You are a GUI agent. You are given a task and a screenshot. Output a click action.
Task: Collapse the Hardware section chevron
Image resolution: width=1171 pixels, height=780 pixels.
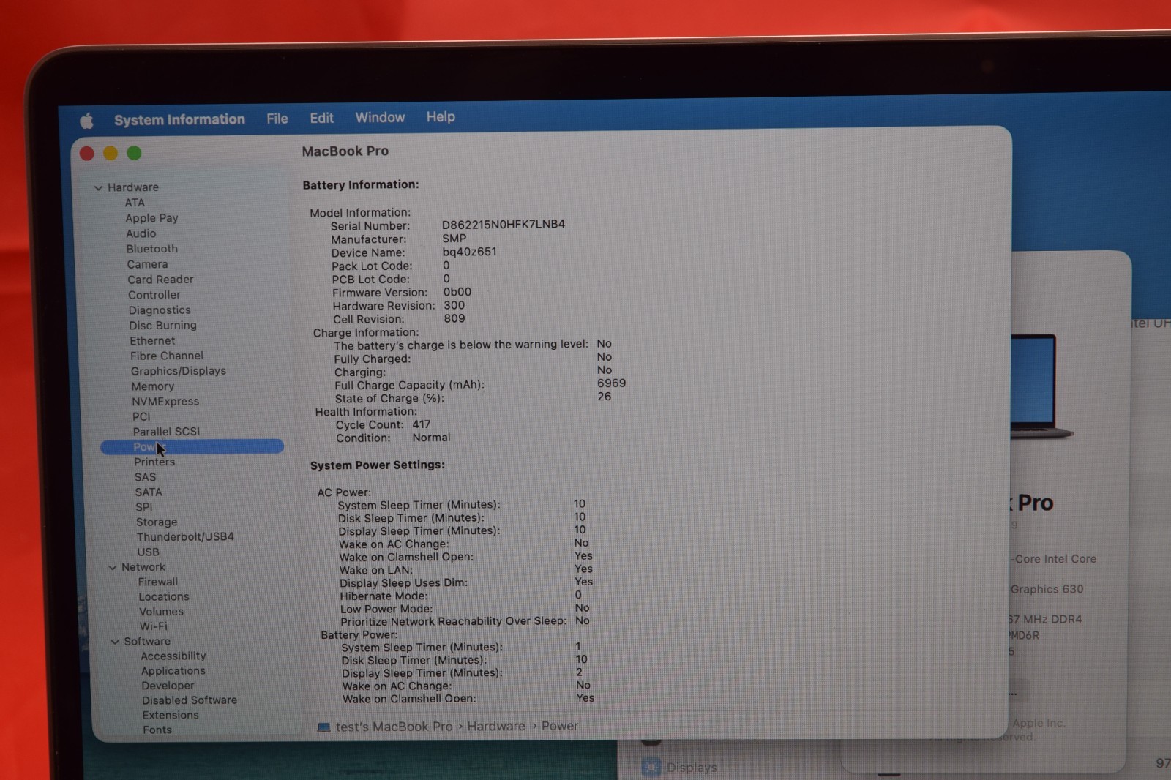click(98, 188)
